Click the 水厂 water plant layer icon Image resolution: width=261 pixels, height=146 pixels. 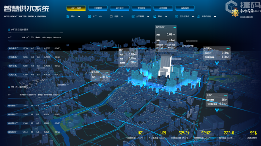(89, 17)
